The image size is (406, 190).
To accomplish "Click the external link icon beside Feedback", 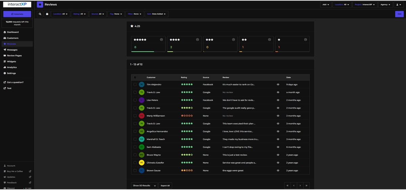I will click(30, 183).
